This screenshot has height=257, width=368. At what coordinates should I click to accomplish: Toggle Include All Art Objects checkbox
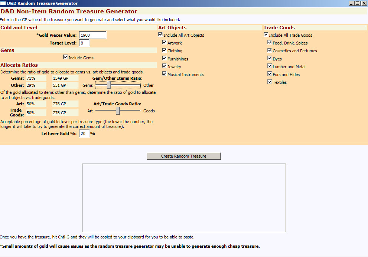pyautogui.click(x=160, y=35)
